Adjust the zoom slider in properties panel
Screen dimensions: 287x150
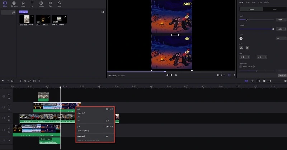(257, 20)
